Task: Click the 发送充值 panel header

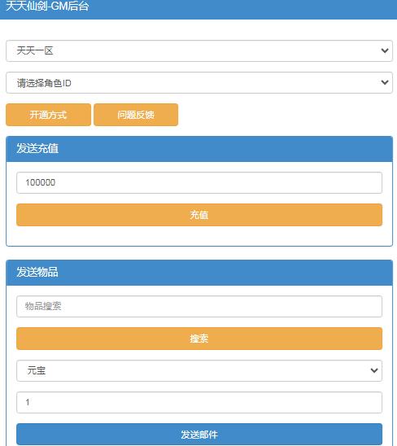Action: click(x=199, y=149)
